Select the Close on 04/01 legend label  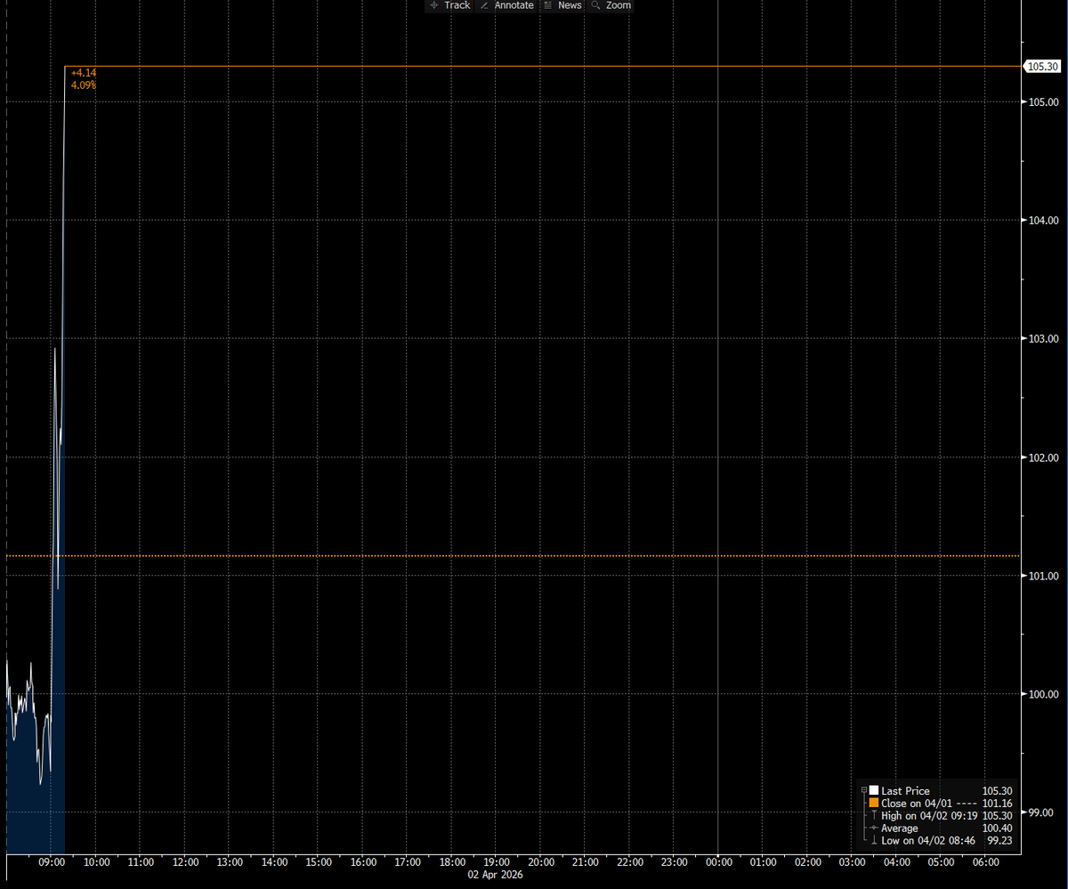917,803
